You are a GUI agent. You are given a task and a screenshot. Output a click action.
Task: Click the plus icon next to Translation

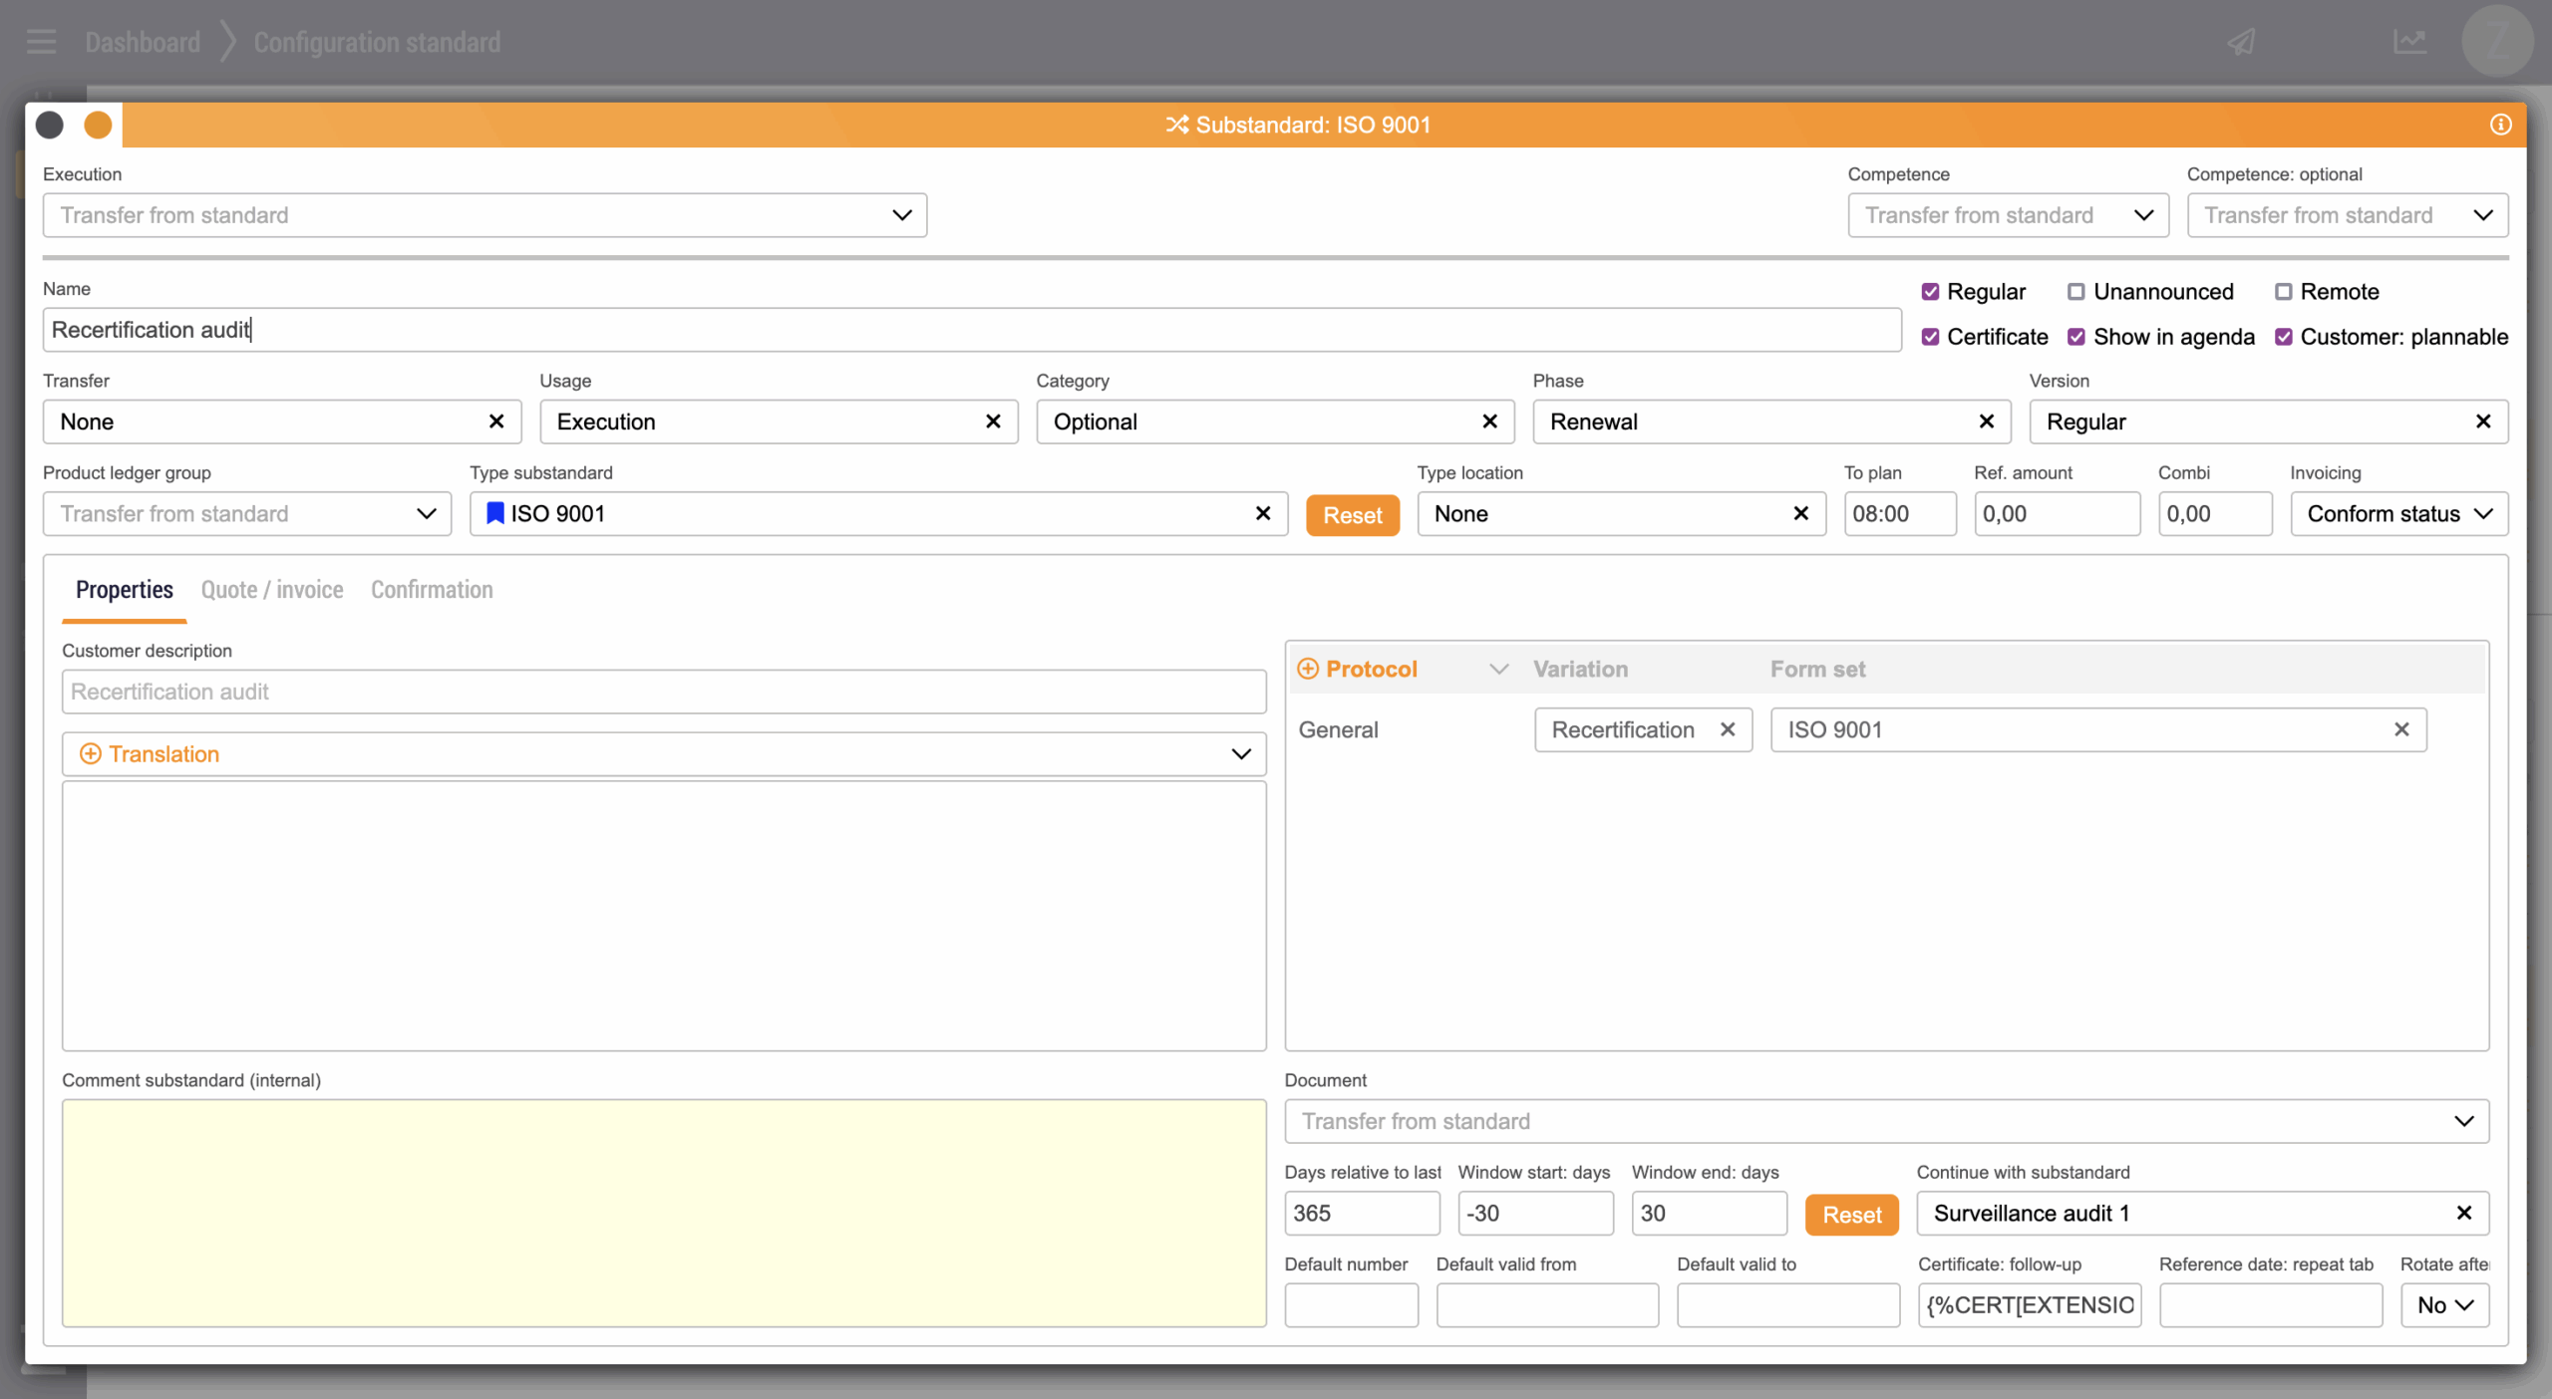tap(90, 754)
